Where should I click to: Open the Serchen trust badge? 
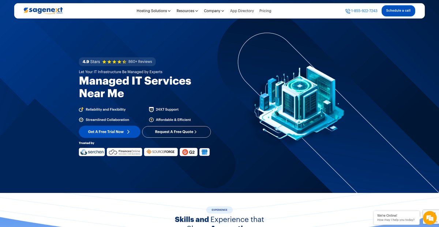tap(92, 152)
